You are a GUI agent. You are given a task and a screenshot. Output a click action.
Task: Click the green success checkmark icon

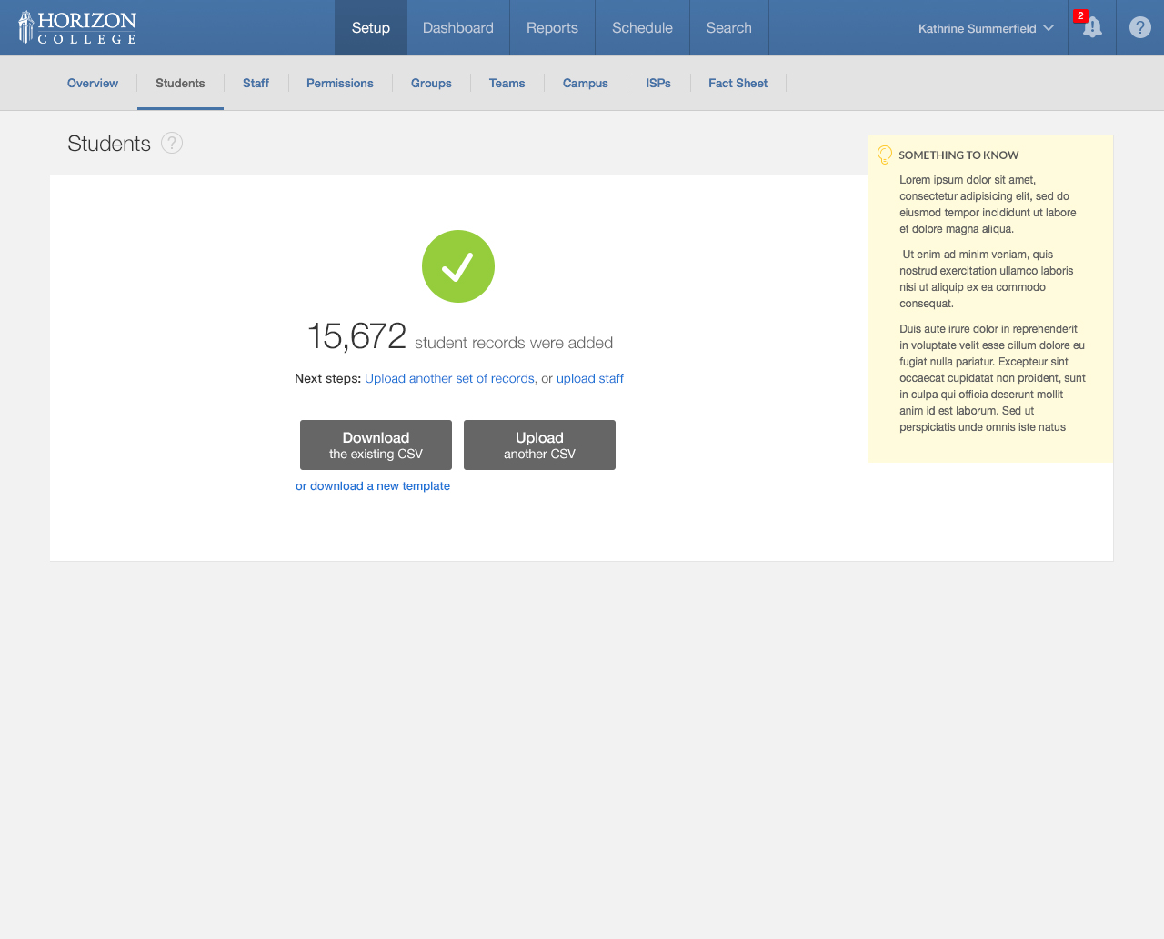click(458, 266)
